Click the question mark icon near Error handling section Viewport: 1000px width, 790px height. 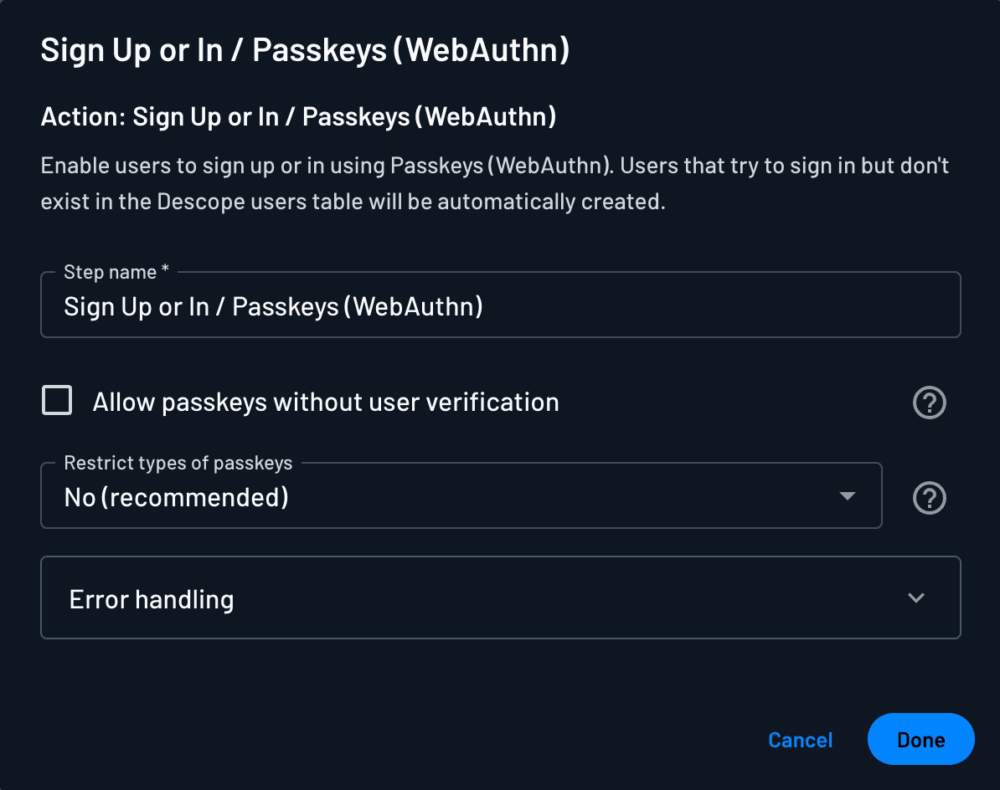[x=916, y=598]
